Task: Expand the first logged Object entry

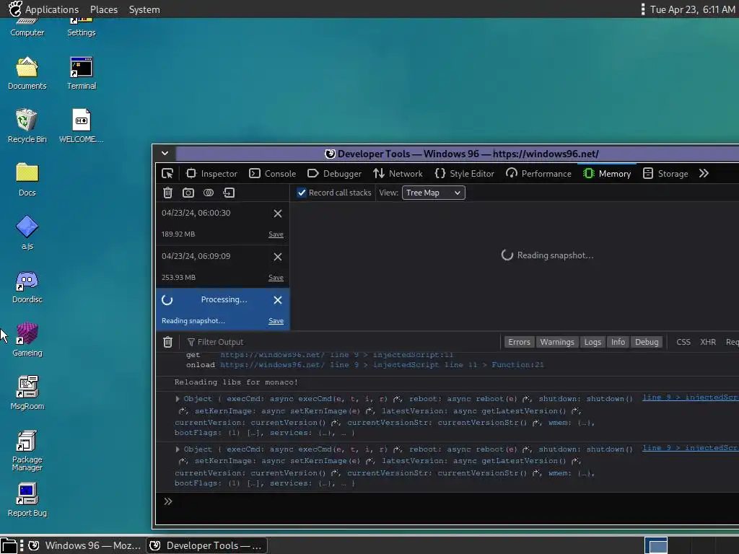Action: click(178, 398)
